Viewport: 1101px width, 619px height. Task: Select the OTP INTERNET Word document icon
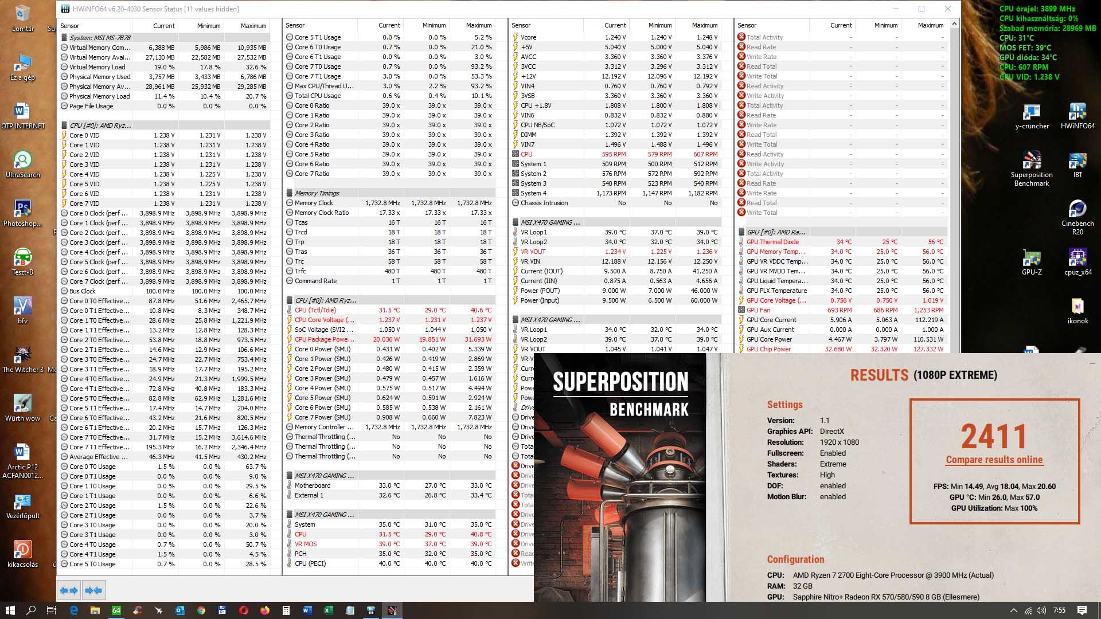(x=23, y=116)
